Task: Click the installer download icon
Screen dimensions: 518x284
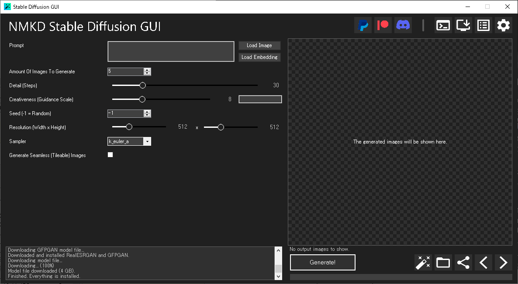Action: (463, 25)
